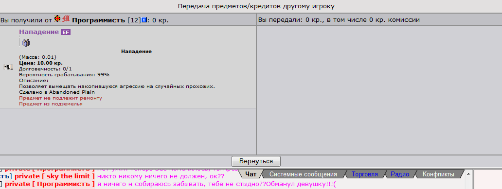Screen dimensions: 502x189
Task: Open the Торговля tab
Action: [x=365, y=174]
